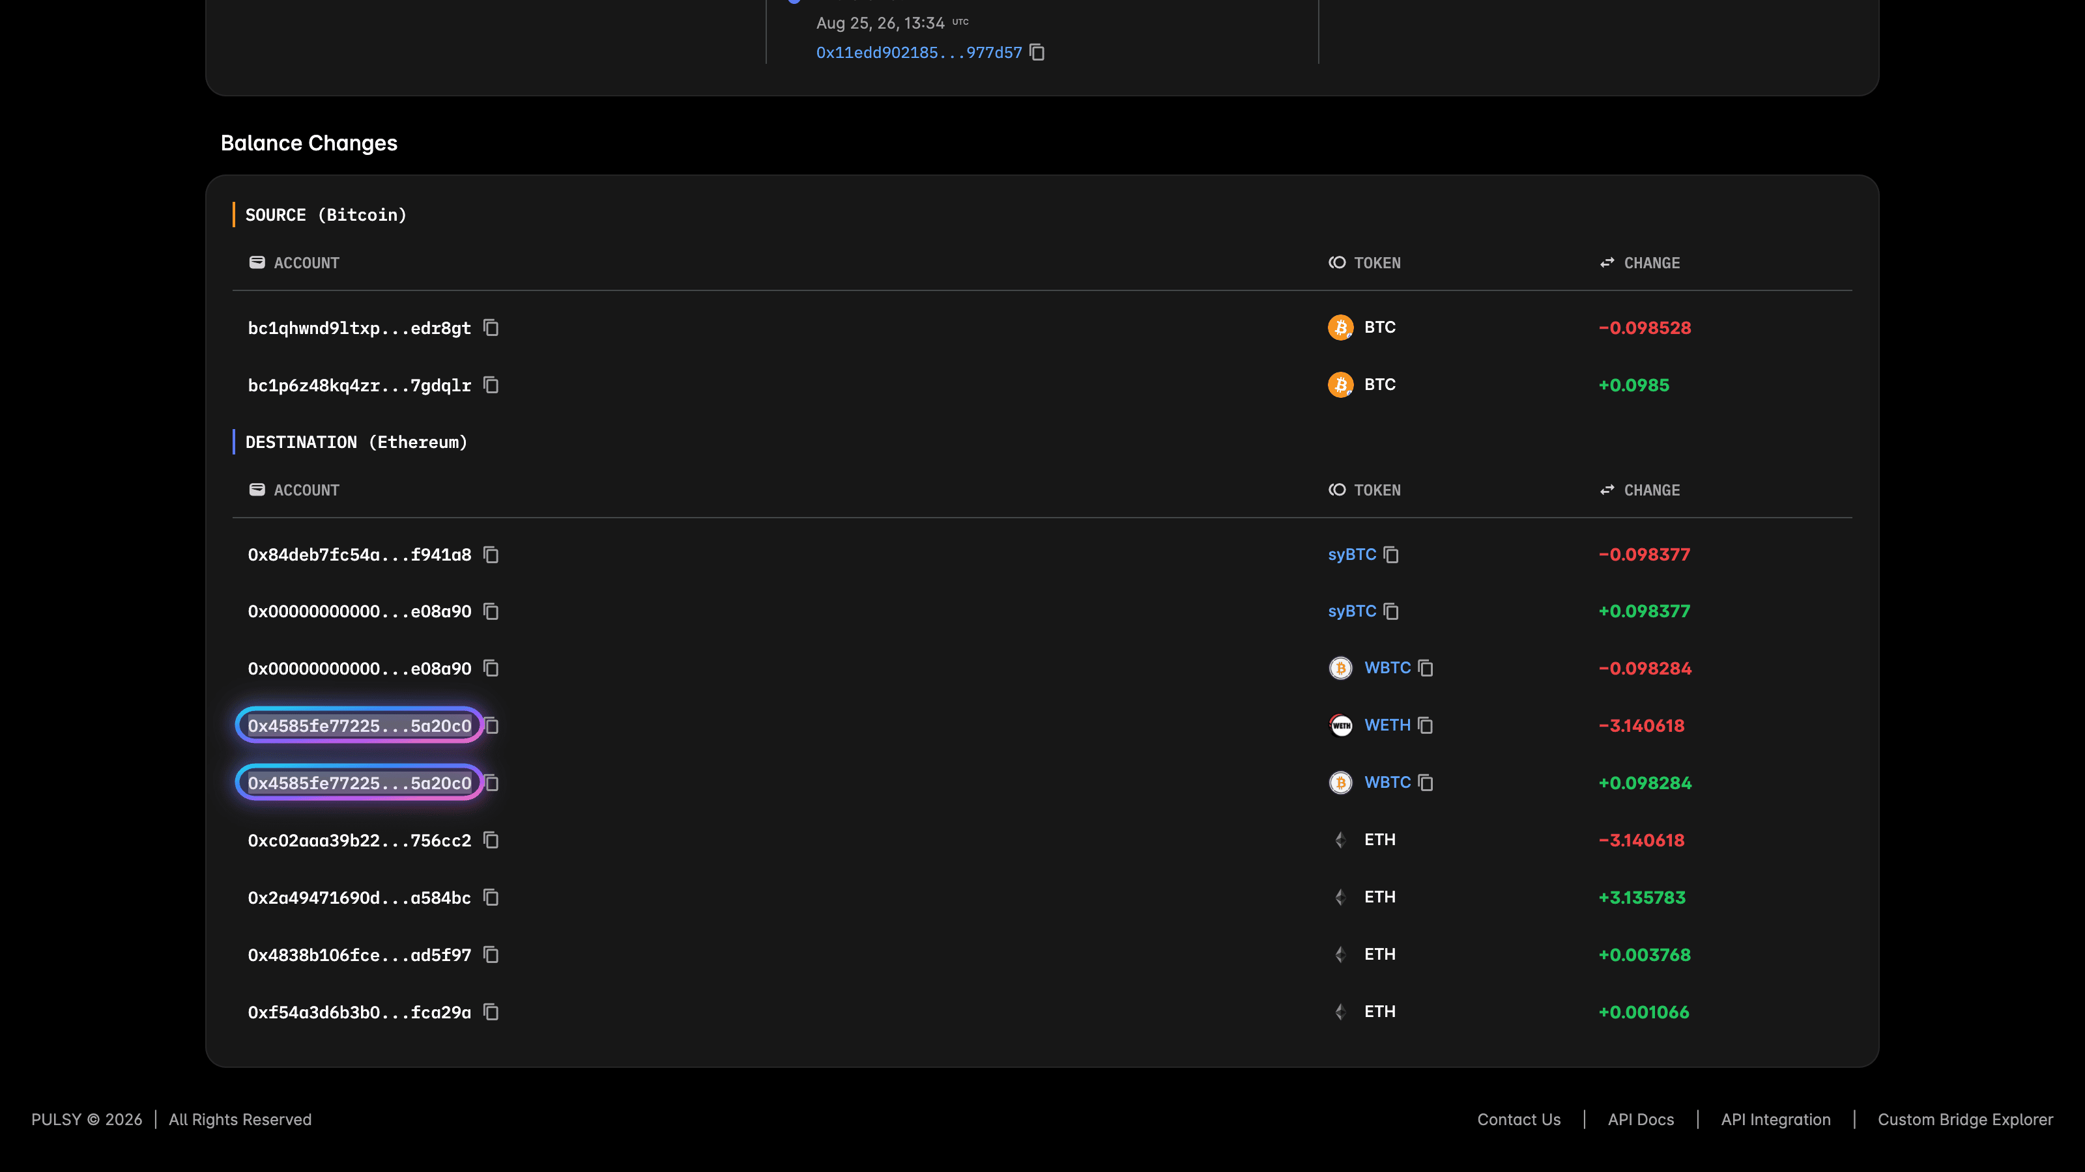Open syBTC token link in +0.098377 row
Screen dimensions: 2085x1172
[1352, 611]
